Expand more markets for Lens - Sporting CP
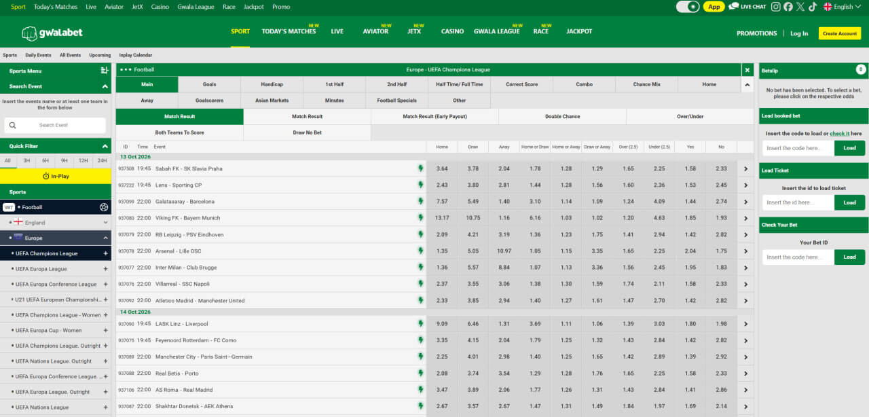The height and width of the screenshot is (417, 869). coord(745,185)
